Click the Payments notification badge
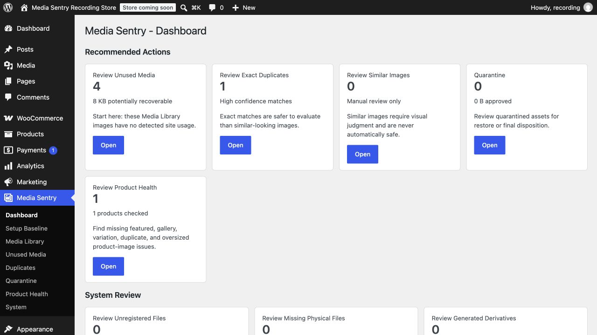 53,150
